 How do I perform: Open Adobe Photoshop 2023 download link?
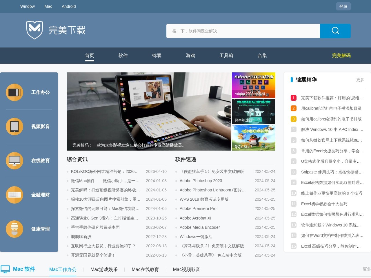pyautogui.click(x=201, y=181)
